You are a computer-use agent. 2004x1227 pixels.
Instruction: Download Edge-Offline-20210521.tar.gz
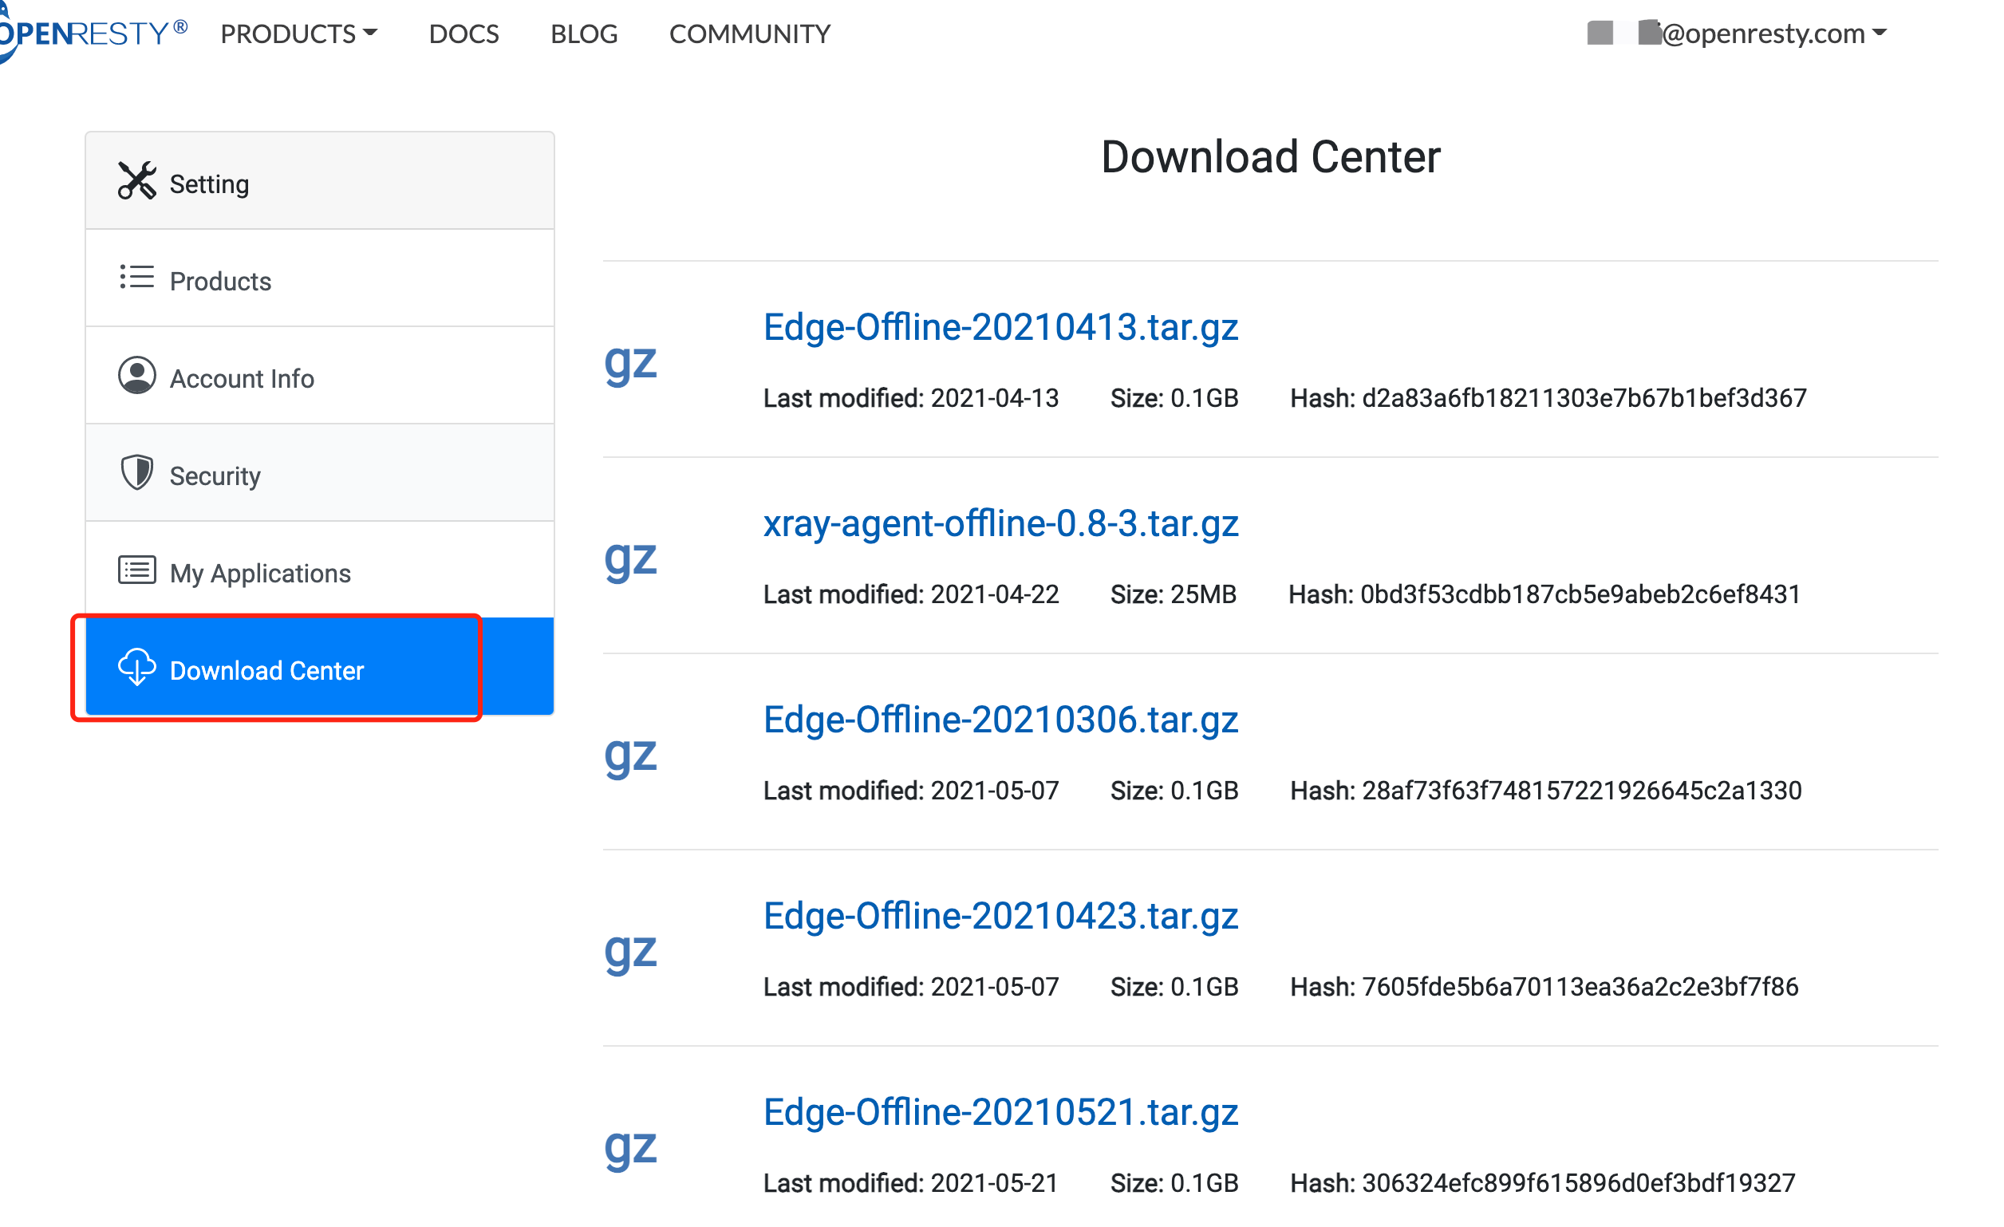[x=1000, y=1111]
